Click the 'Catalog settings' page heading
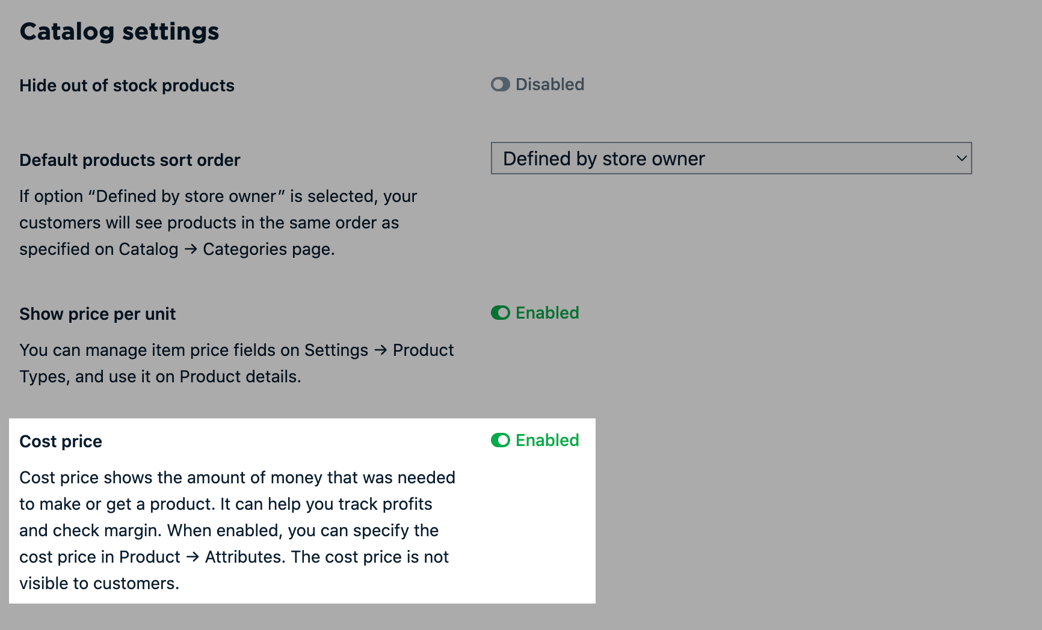The image size is (1042, 630). click(x=119, y=32)
